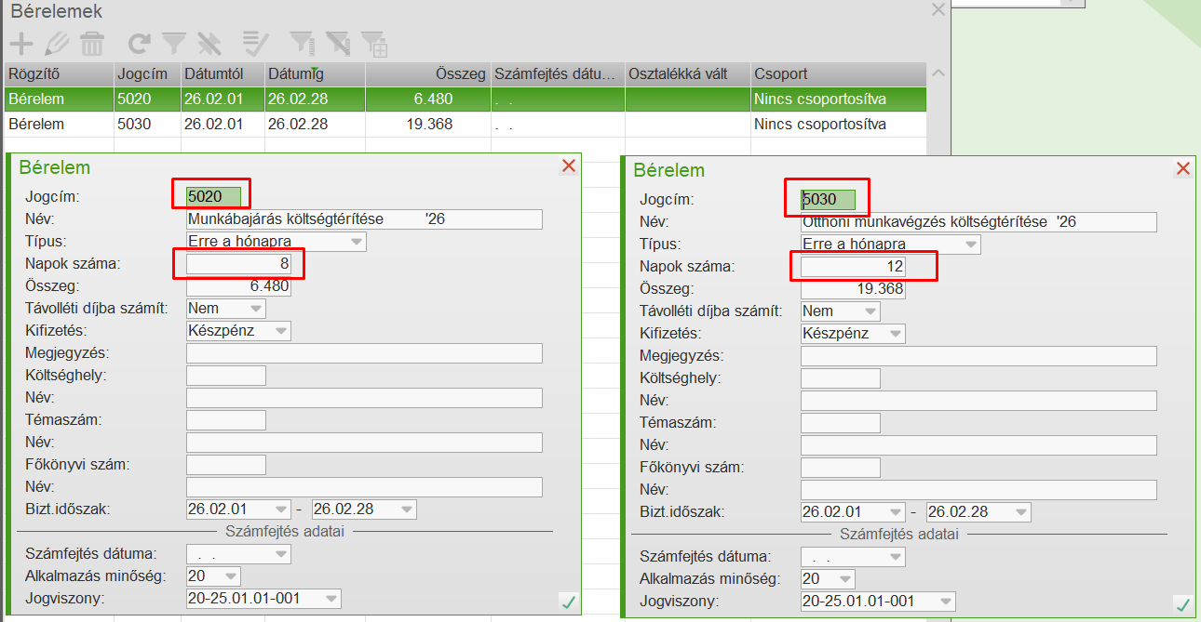Sort by Dátumtól column header
The height and width of the screenshot is (622, 1201).
point(223,73)
